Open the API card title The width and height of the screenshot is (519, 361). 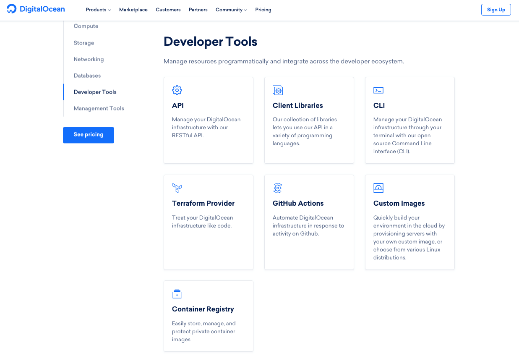tap(178, 105)
